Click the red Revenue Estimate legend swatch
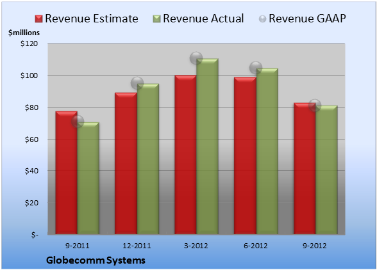The height and width of the screenshot is (270, 377). point(38,19)
